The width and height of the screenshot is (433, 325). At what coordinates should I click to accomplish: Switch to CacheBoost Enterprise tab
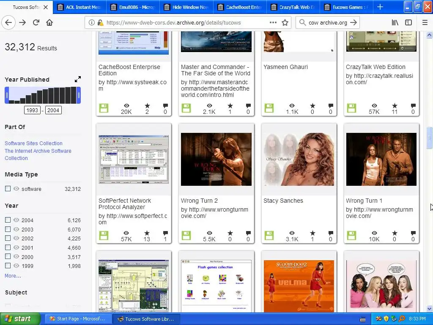[x=240, y=7]
